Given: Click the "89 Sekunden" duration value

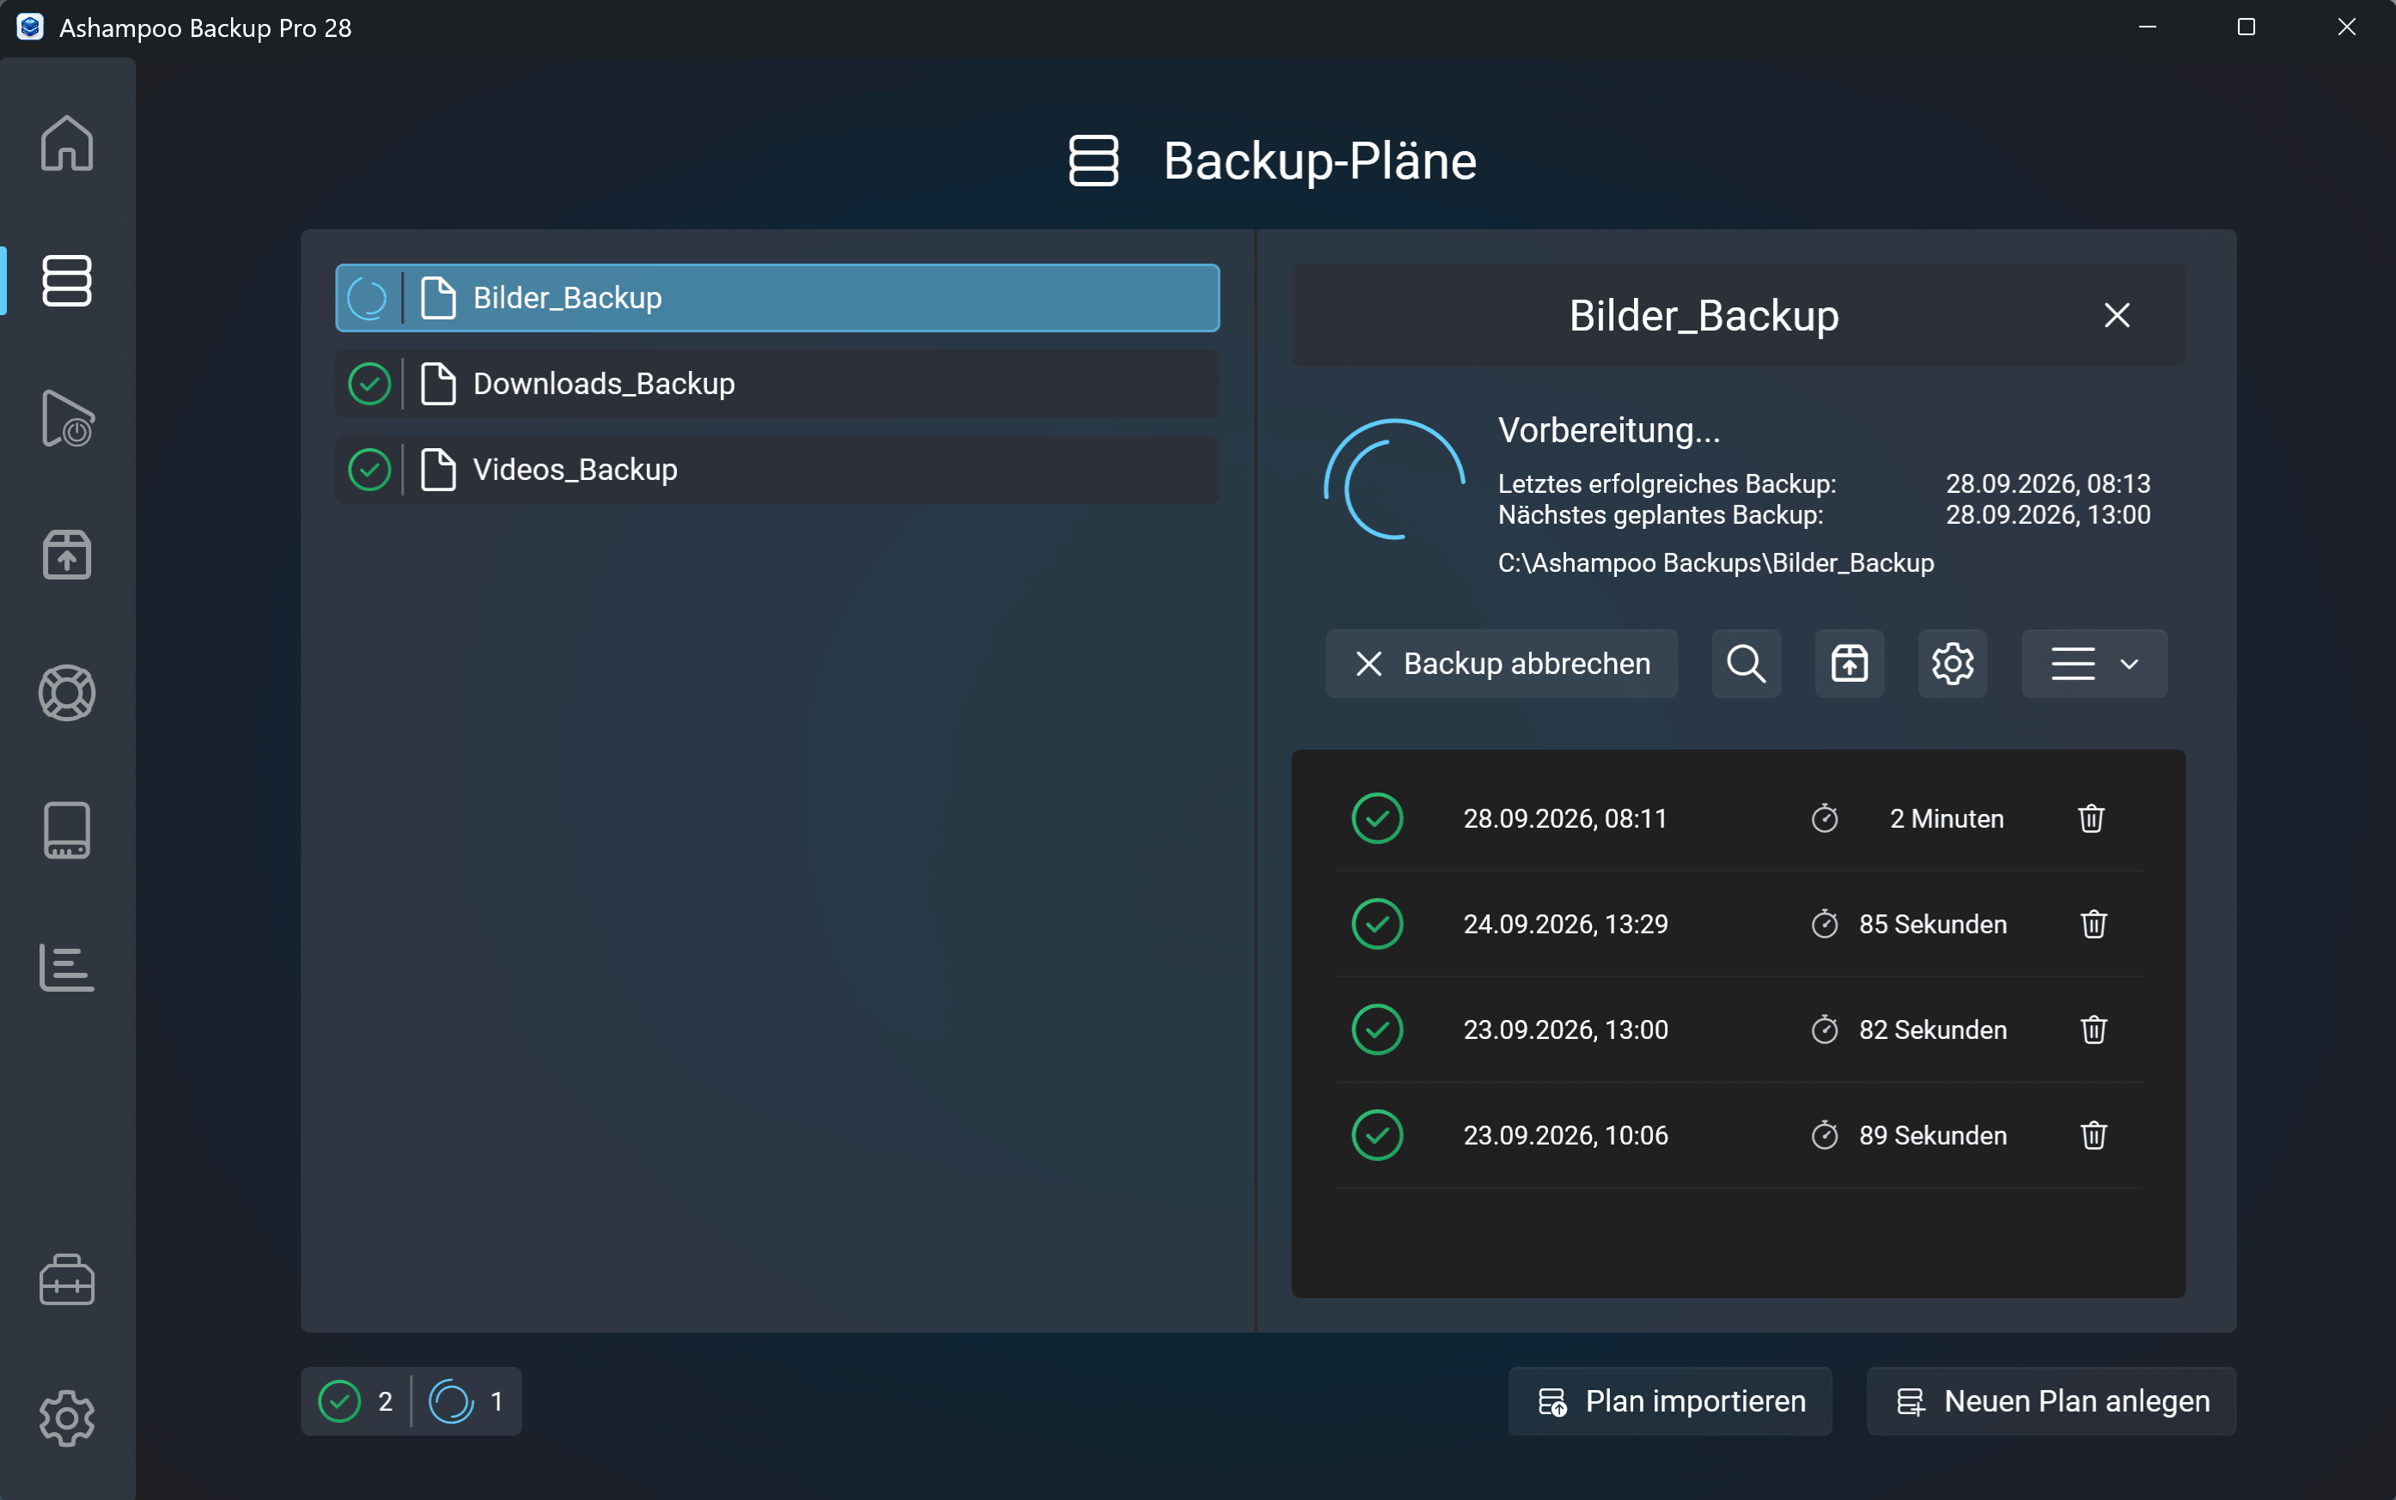Looking at the screenshot, I should pyautogui.click(x=1932, y=1135).
